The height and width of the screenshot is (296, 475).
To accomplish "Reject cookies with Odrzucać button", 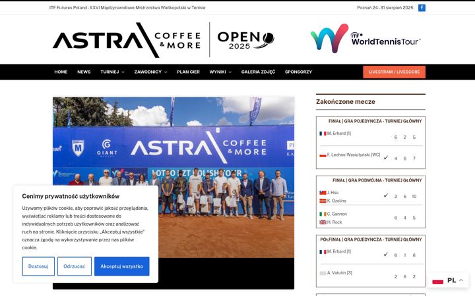I will pyautogui.click(x=74, y=266).
